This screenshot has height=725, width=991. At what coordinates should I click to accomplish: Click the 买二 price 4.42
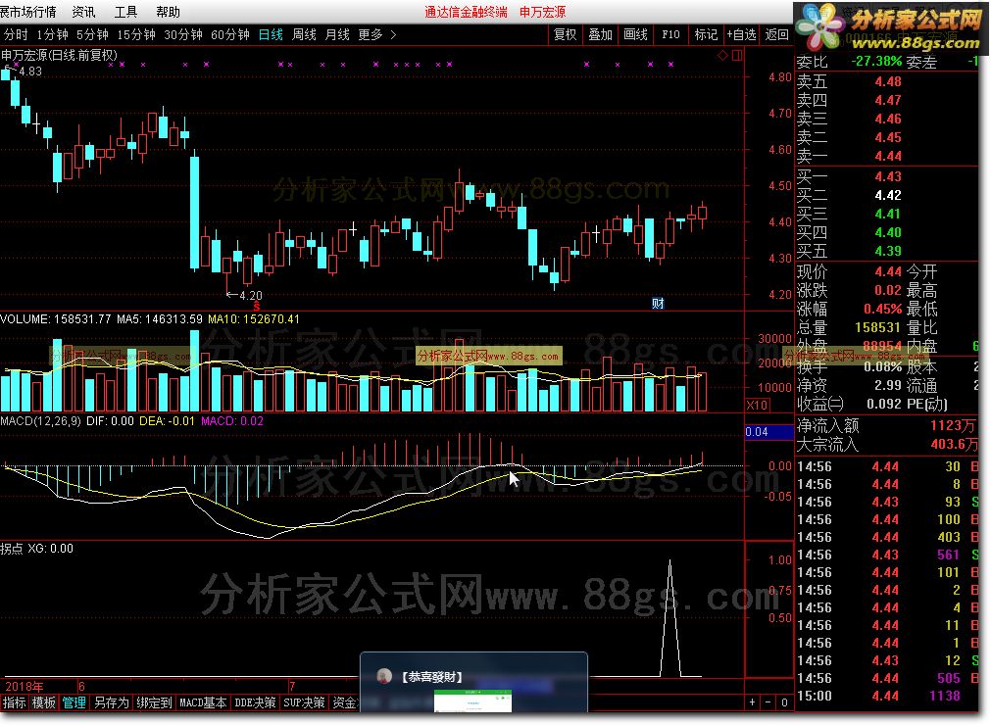click(x=888, y=195)
